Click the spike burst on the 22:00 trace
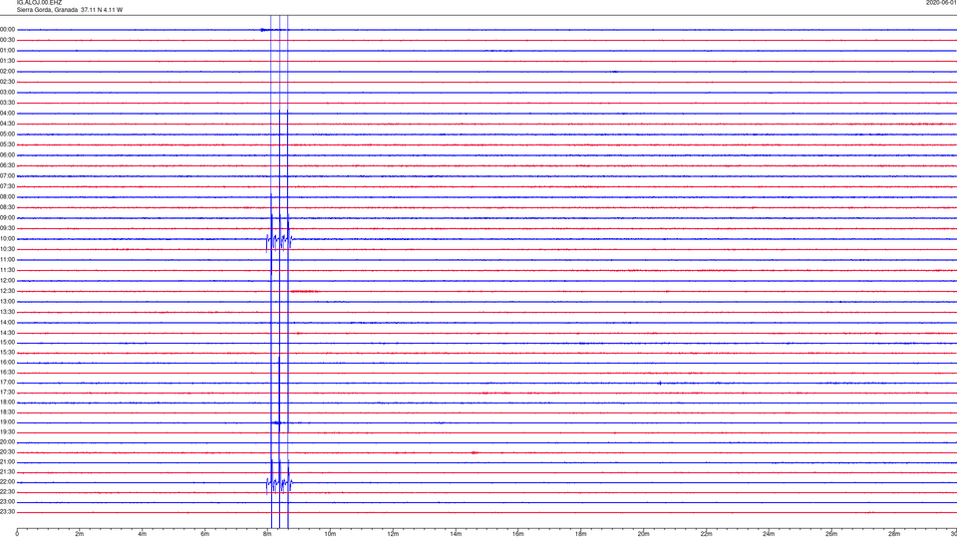 279,484
